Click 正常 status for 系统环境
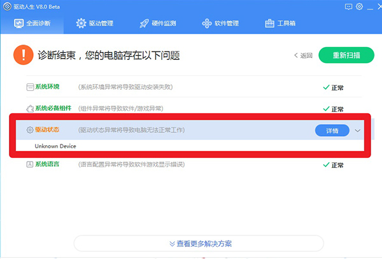This screenshot has height=259, width=382. pos(333,88)
